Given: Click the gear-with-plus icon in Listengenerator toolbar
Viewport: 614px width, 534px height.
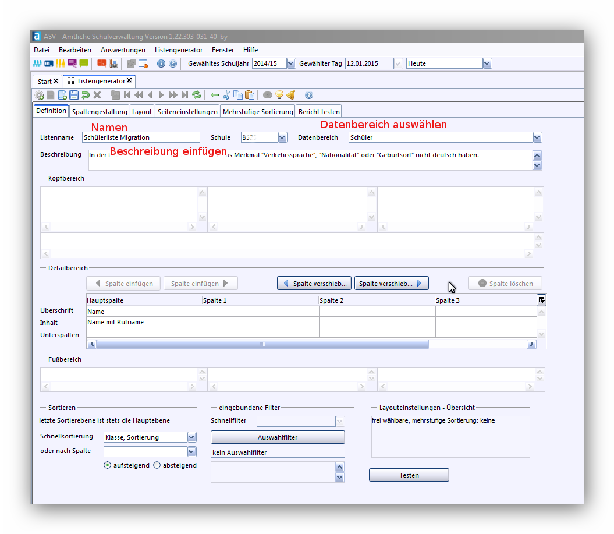Looking at the screenshot, I should coord(39,95).
